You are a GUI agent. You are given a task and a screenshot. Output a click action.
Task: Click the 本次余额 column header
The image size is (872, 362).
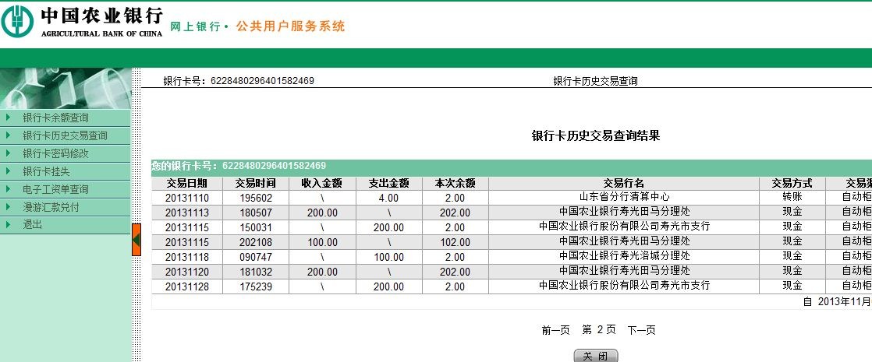pos(455,183)
